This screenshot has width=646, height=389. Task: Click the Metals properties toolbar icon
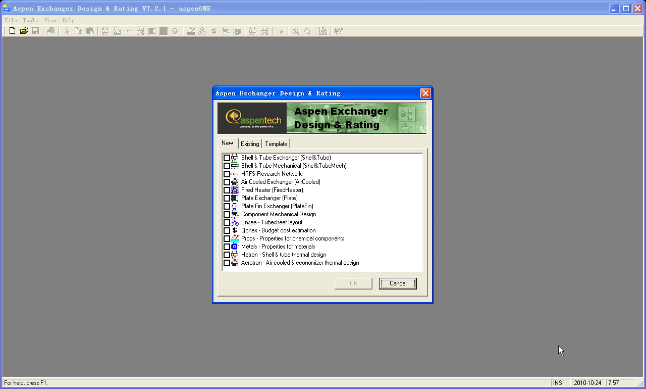[x=237, y=31]
